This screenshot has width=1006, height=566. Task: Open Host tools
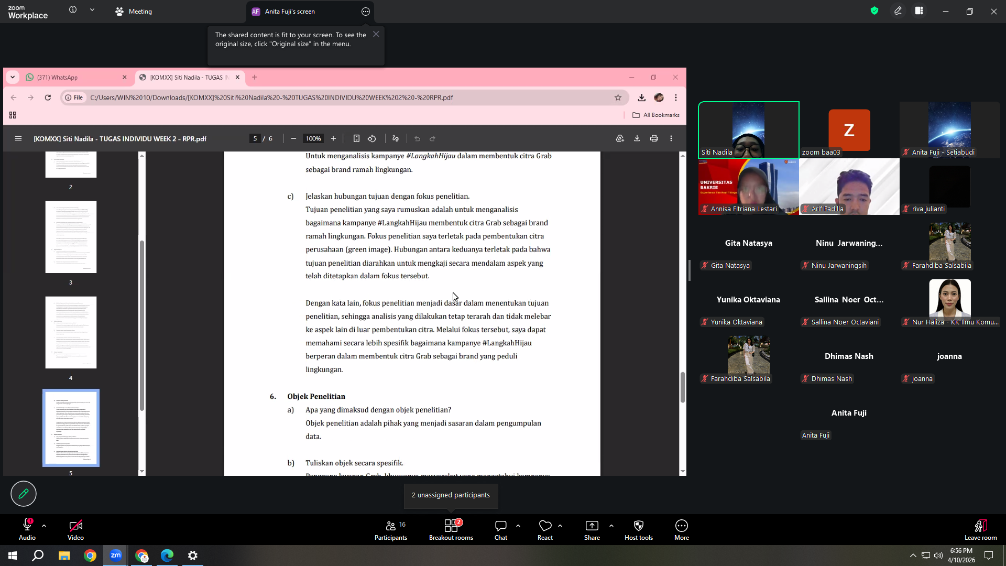(639, 530)
